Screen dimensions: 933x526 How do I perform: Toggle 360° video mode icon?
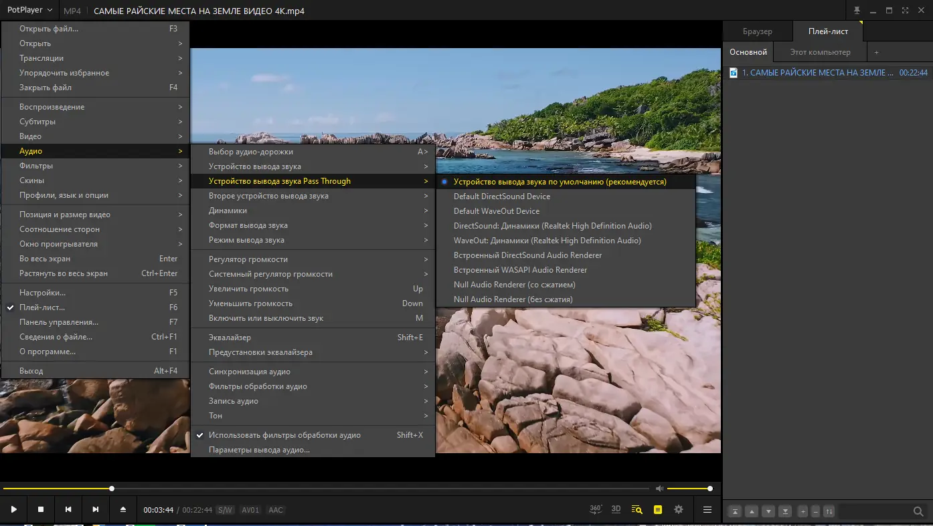point(596,509)
